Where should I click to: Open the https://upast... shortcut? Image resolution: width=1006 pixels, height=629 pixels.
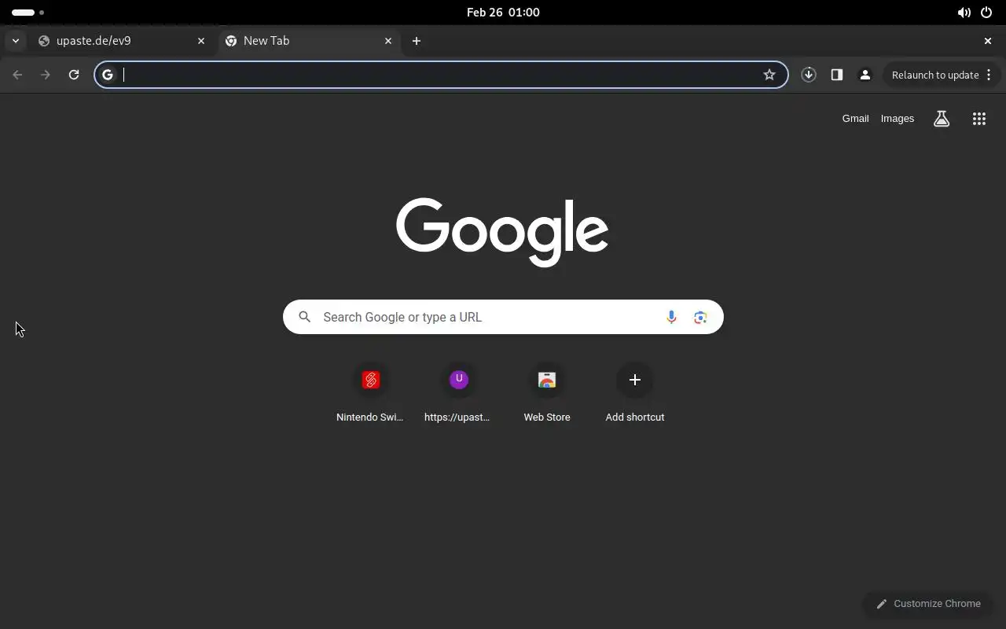(458, 395)
